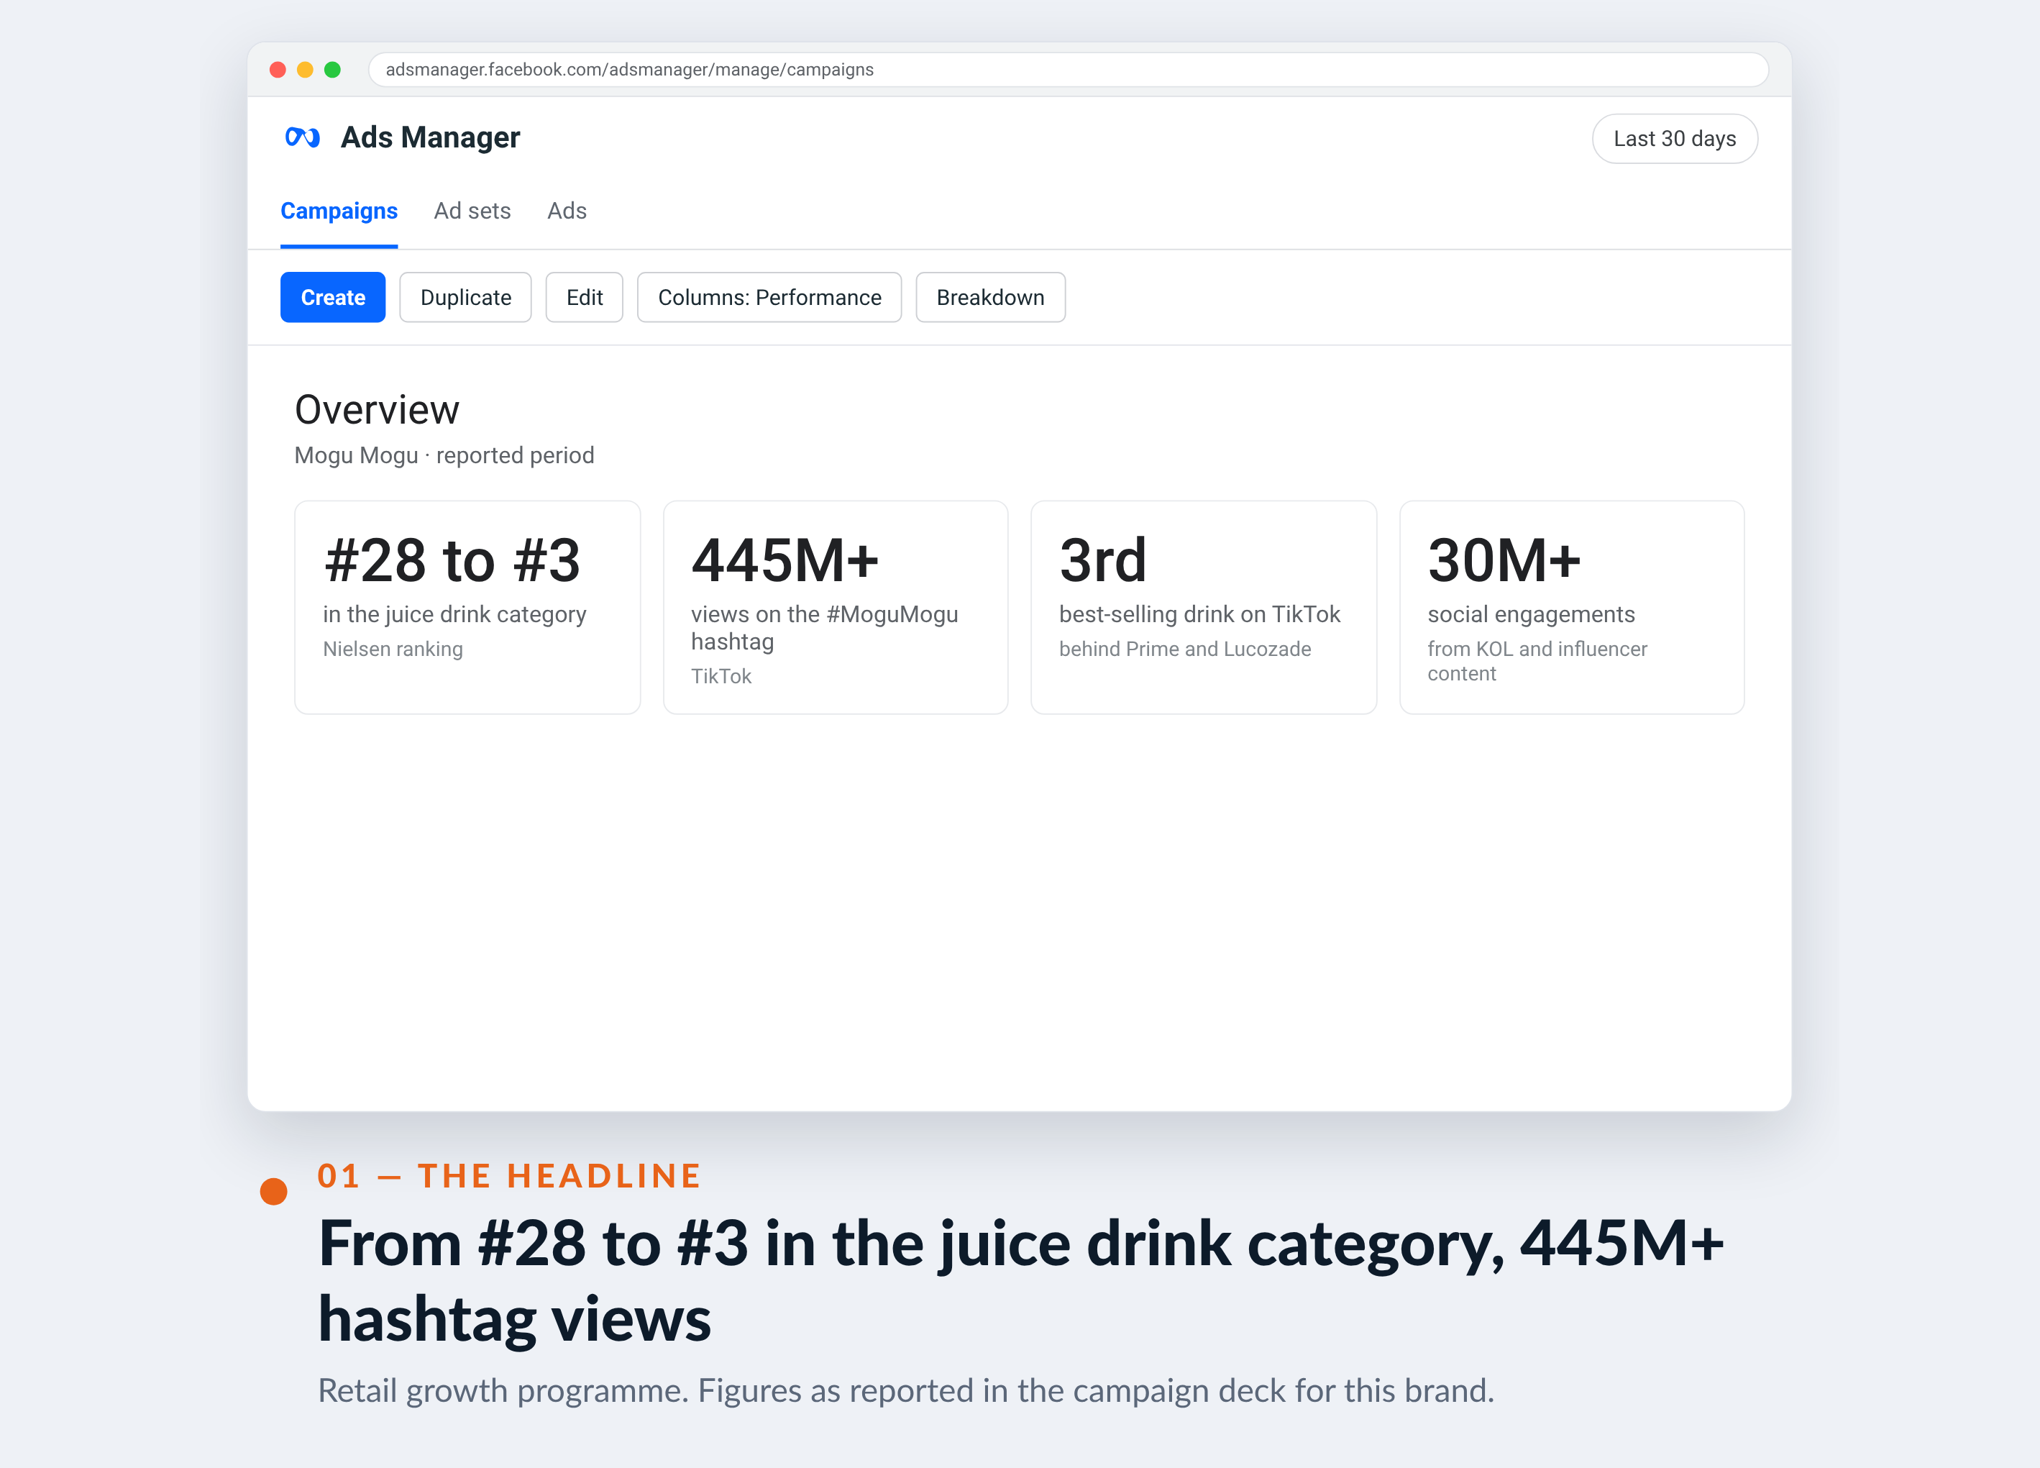Viewport: 2040px width, 1468px height.
Task: Select the Ads Manager title
Action: pos(430,137)
